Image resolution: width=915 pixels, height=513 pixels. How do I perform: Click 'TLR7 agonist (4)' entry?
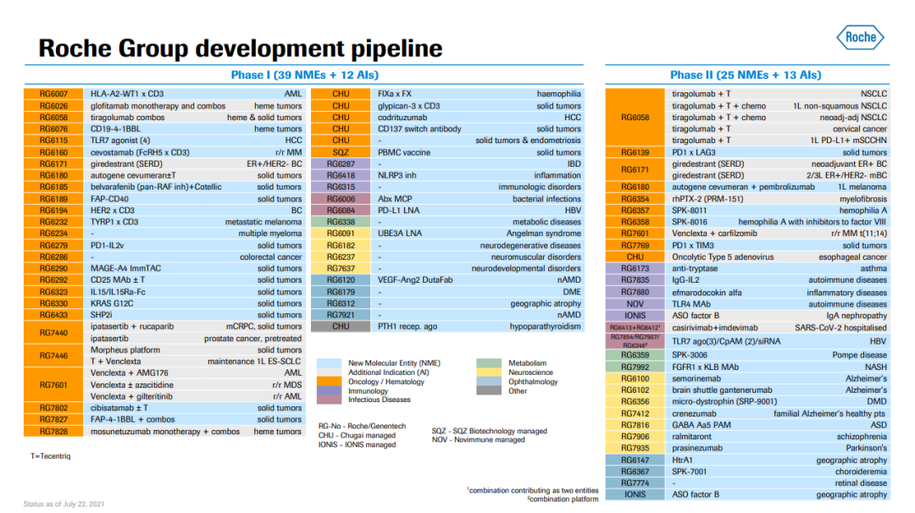pyautogui.click(x=120, y=141)
